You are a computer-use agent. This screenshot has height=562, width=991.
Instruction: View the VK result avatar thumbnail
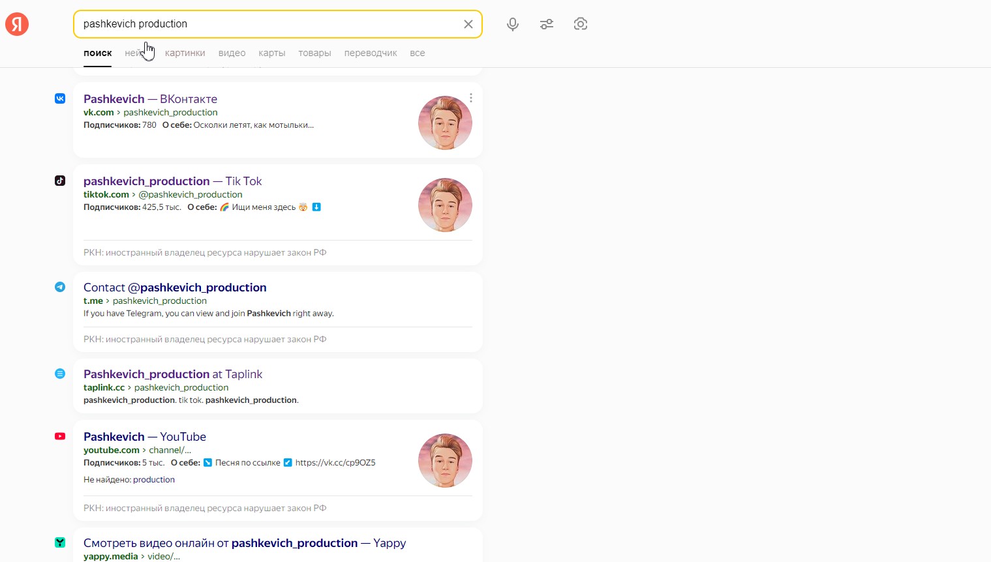[445, 123]
